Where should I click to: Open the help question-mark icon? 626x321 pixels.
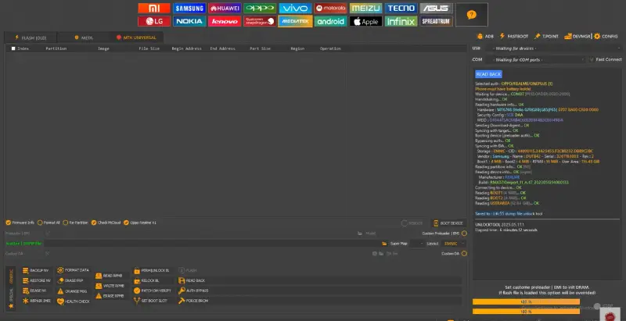472,15
